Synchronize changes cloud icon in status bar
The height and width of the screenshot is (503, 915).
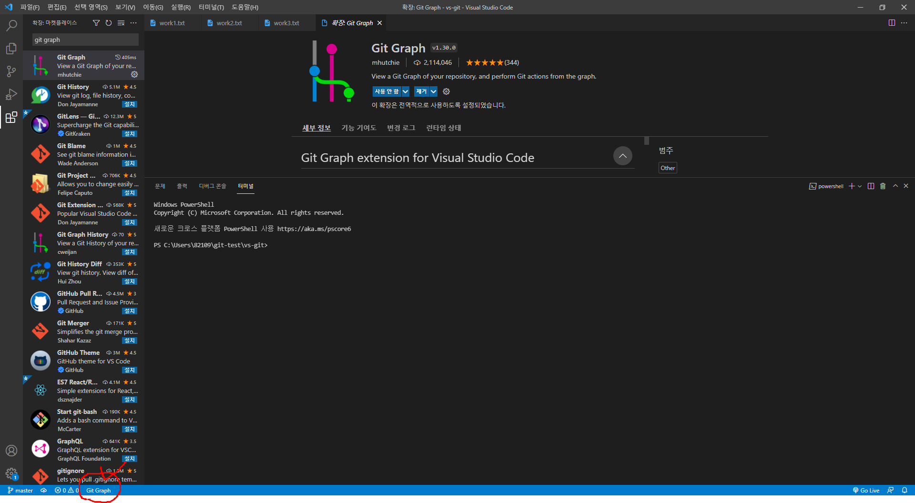point(43,490)
